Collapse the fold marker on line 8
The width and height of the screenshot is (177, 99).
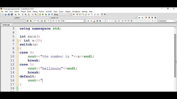point(19,48)
